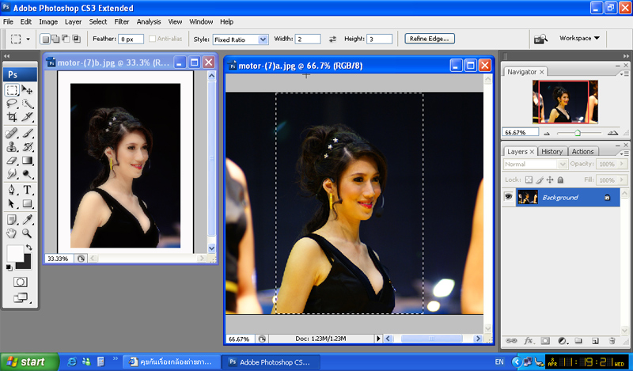Screen dimensions: 633x371
Task: Toggle lock transparent pixels in Layers panel
Action: pos(529,180)
